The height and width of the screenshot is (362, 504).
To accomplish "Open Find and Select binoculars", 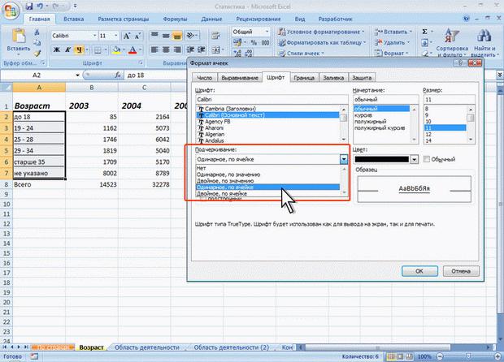I will pos(484,42).
